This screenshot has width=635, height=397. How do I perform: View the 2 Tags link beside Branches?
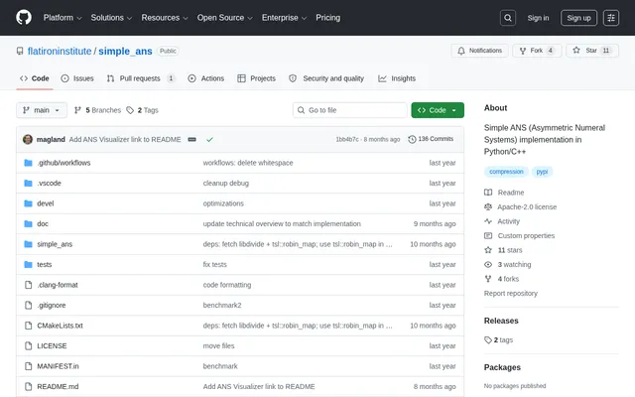click(x=143, y=110)
